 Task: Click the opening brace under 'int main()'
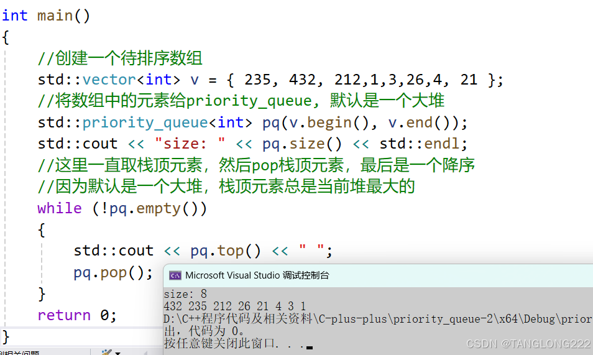[x=6, y=37]
